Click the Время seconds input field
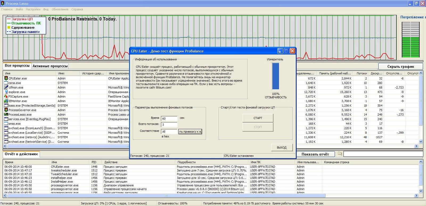This screenshot has width=426, height=206. 169,119
